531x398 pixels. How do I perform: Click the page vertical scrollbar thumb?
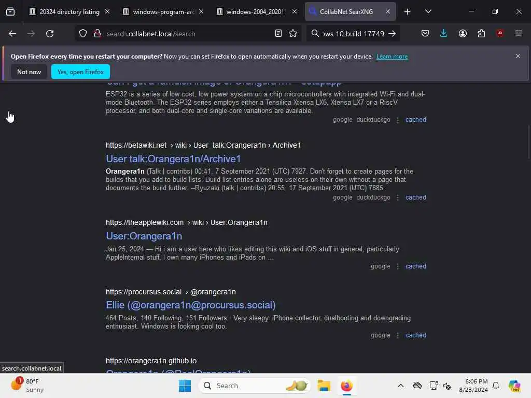click(x=528, y=142)
